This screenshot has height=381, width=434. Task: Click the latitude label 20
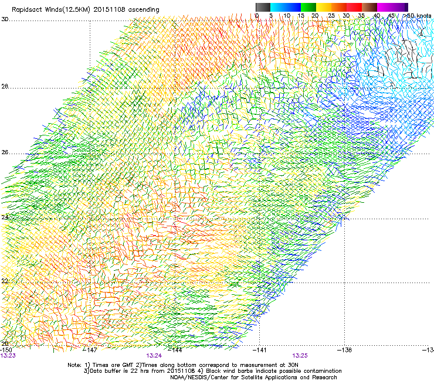point(5,343)
